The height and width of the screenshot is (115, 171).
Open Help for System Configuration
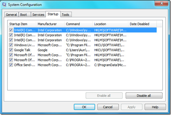point(155,107)
